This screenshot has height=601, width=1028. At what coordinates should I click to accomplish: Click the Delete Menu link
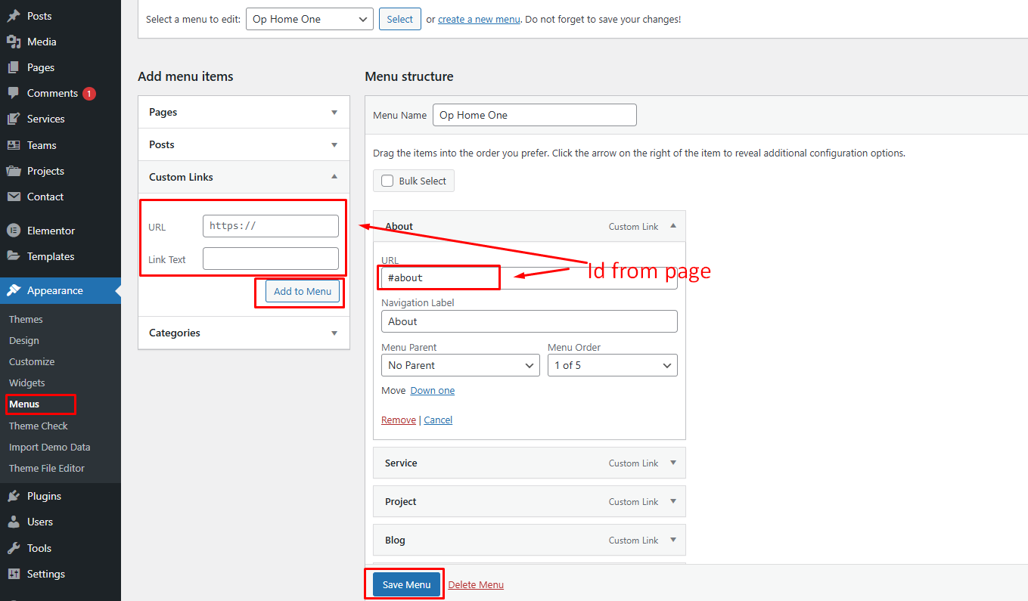(x=476, y=584)
